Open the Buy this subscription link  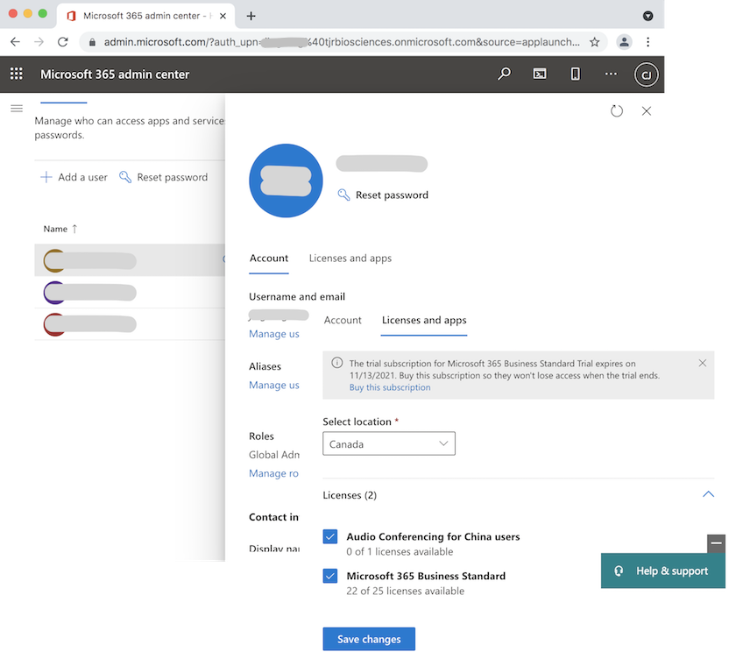coord(389,386)
